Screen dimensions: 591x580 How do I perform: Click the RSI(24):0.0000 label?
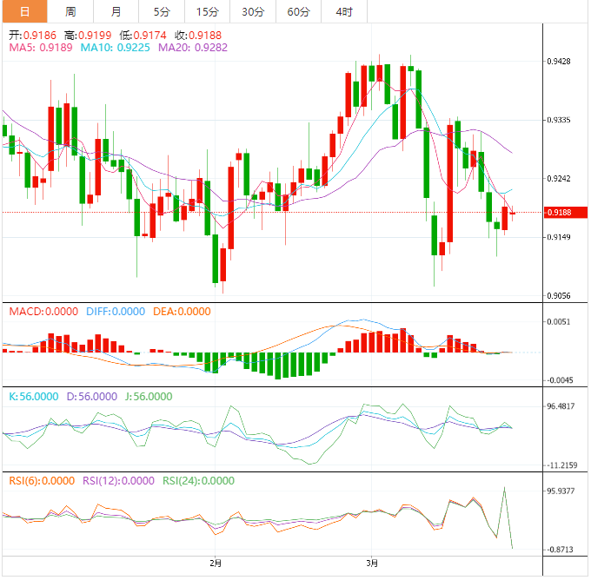pyautogui.click(x=199, y=481)
